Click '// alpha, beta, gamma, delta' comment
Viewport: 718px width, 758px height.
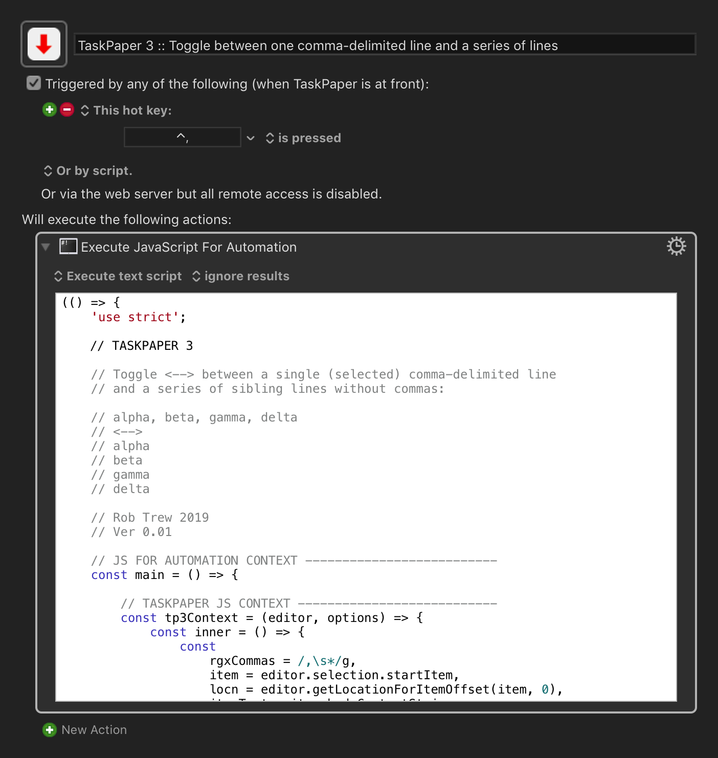[194, 417]
